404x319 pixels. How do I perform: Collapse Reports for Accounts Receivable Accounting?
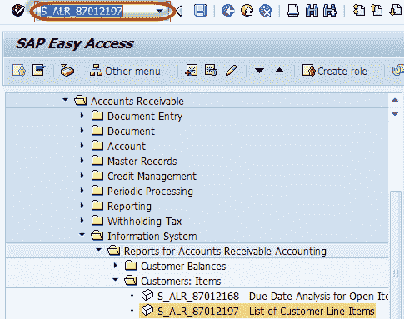99,250
